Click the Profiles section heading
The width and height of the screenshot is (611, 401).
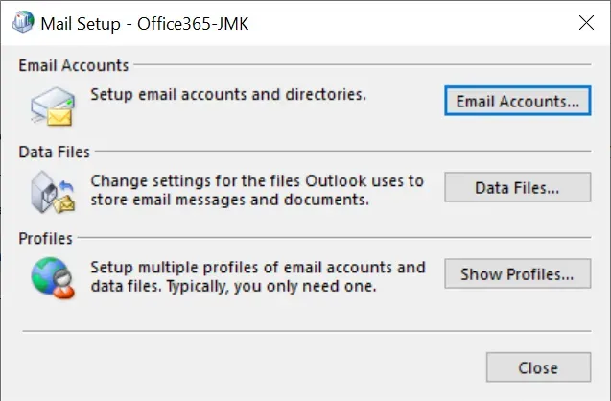pyautogui.click(x=46, y=238)
